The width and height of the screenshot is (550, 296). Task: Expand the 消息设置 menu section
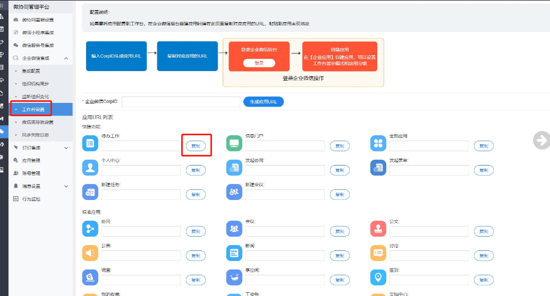66,186
